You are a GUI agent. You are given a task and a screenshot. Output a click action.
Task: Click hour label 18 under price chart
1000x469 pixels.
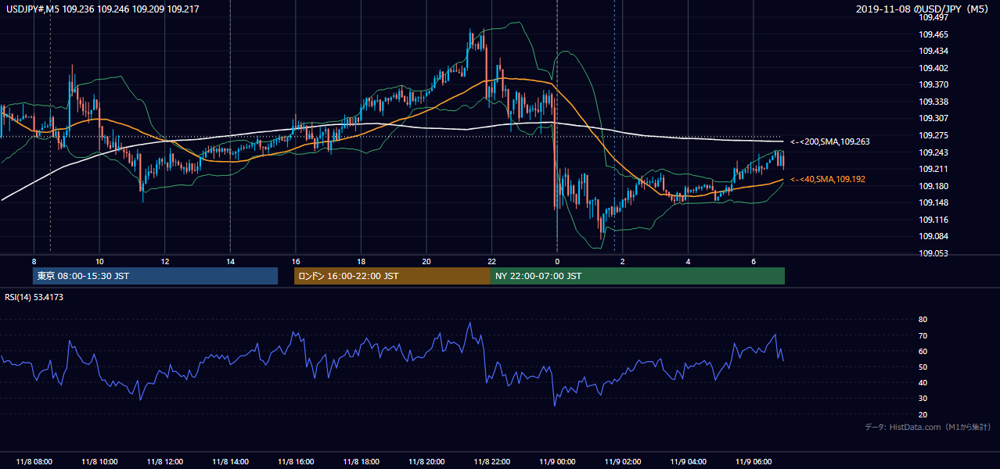click(361, 261)
